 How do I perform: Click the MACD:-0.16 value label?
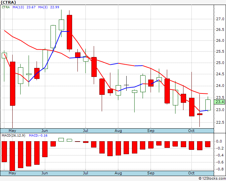click(38, 136)
